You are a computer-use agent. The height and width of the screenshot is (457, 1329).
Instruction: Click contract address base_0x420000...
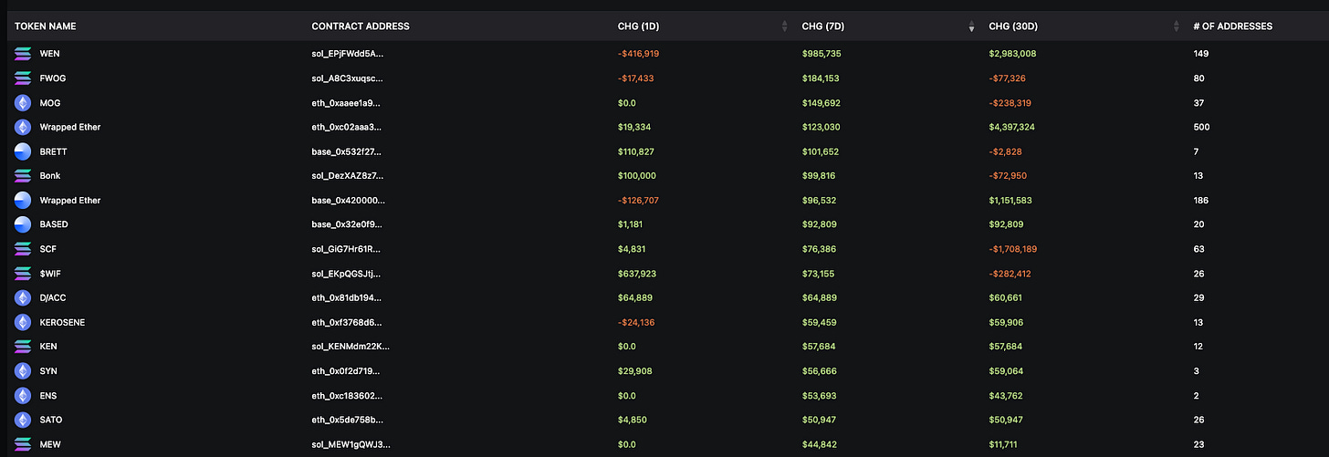[348, 200]
